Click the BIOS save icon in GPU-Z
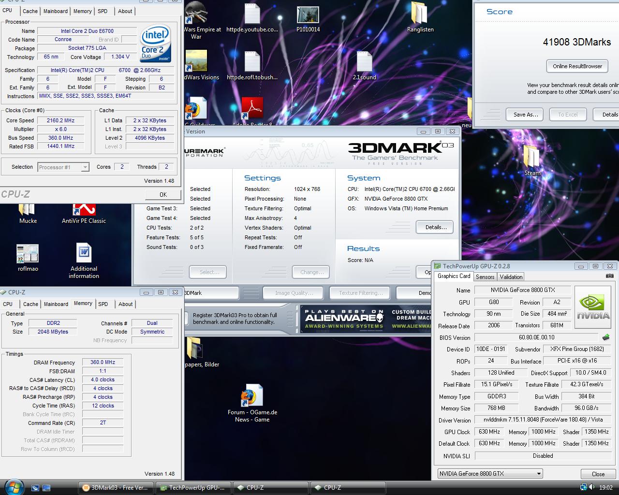 coord(605,337)
